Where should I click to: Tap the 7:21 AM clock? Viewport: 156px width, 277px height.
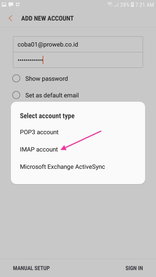(x=145, y=5)
